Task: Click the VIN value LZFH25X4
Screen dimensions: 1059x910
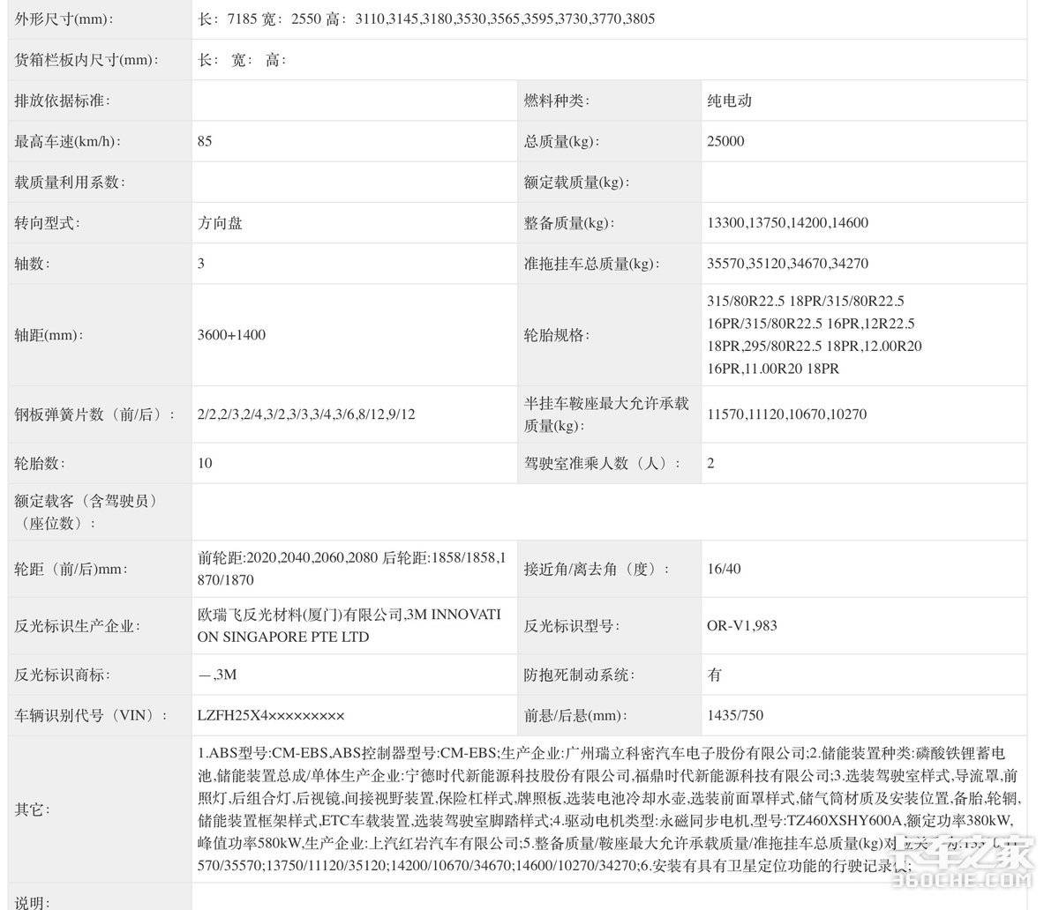Action: [x=271, y=716]
